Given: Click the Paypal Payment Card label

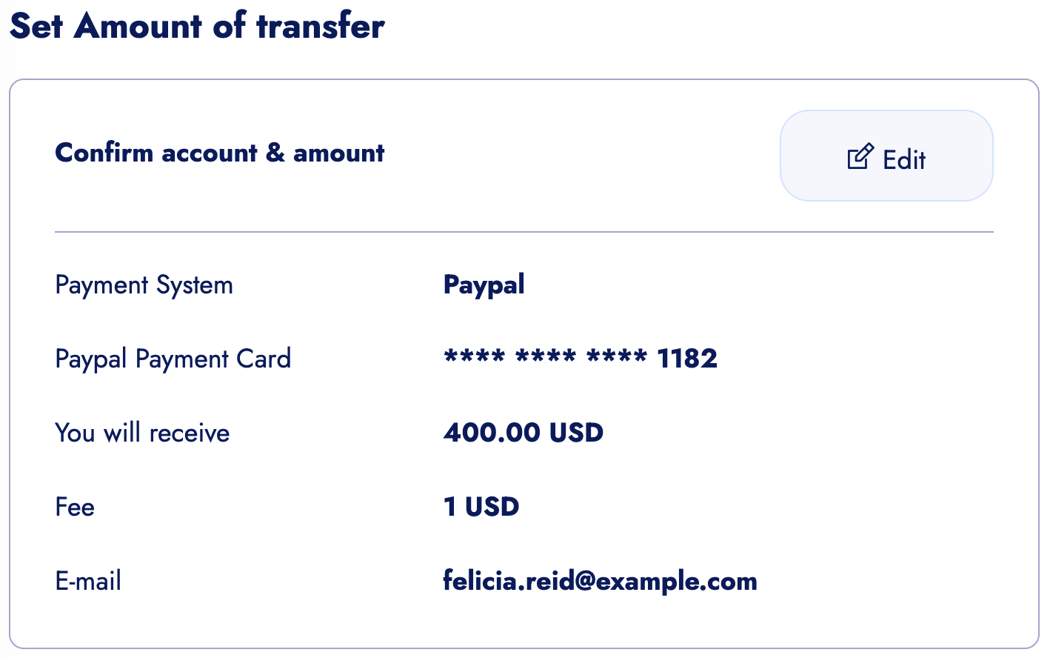Looking at the screenshot, I should 173,359.
